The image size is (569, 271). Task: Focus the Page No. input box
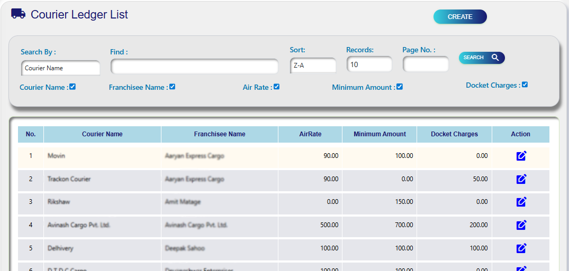click(426, 64)
